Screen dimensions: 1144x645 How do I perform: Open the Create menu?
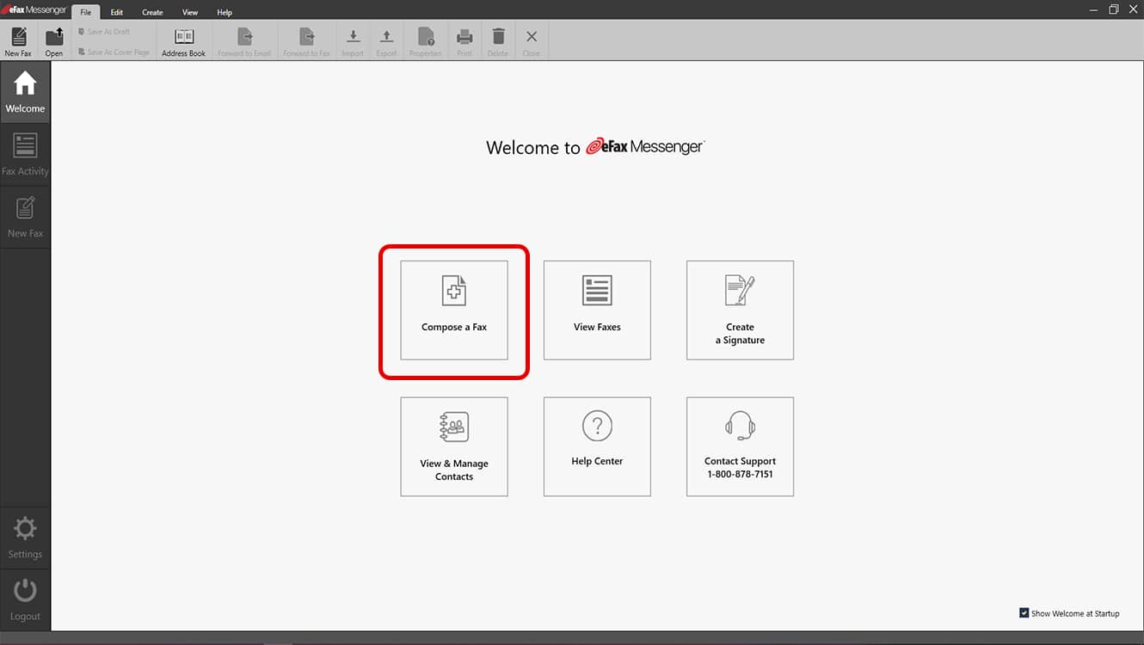point(152,12)
